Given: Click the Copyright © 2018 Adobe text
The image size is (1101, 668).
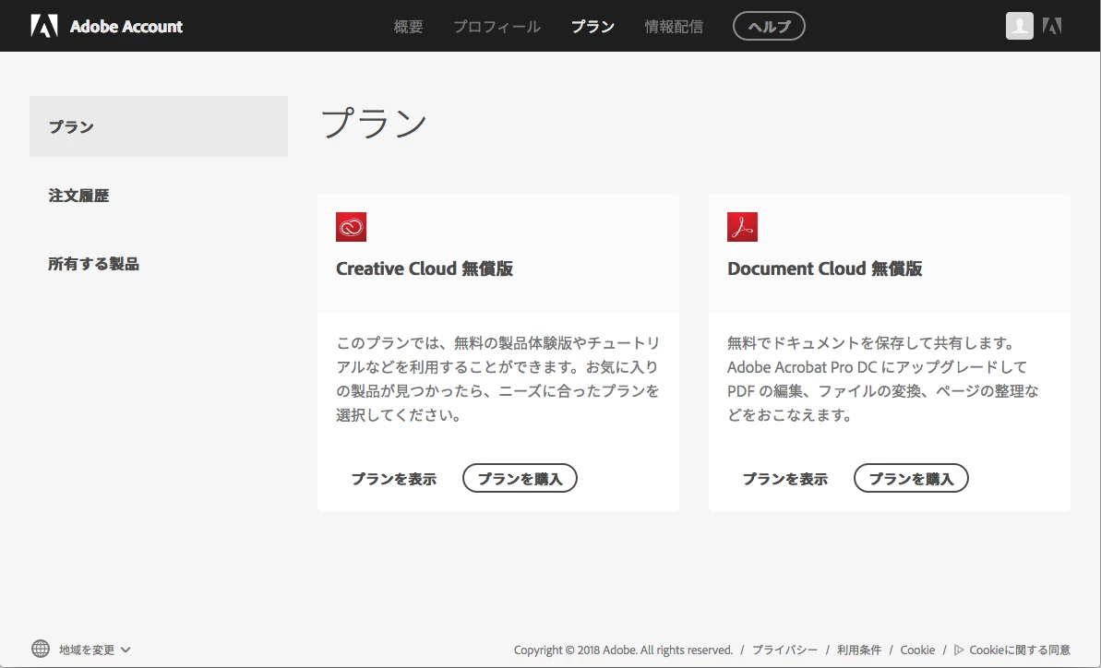Looking at the screenshot, I should click(623, 650).
